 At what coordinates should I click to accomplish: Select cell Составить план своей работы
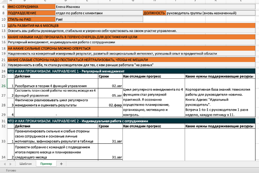click(56, 93)
